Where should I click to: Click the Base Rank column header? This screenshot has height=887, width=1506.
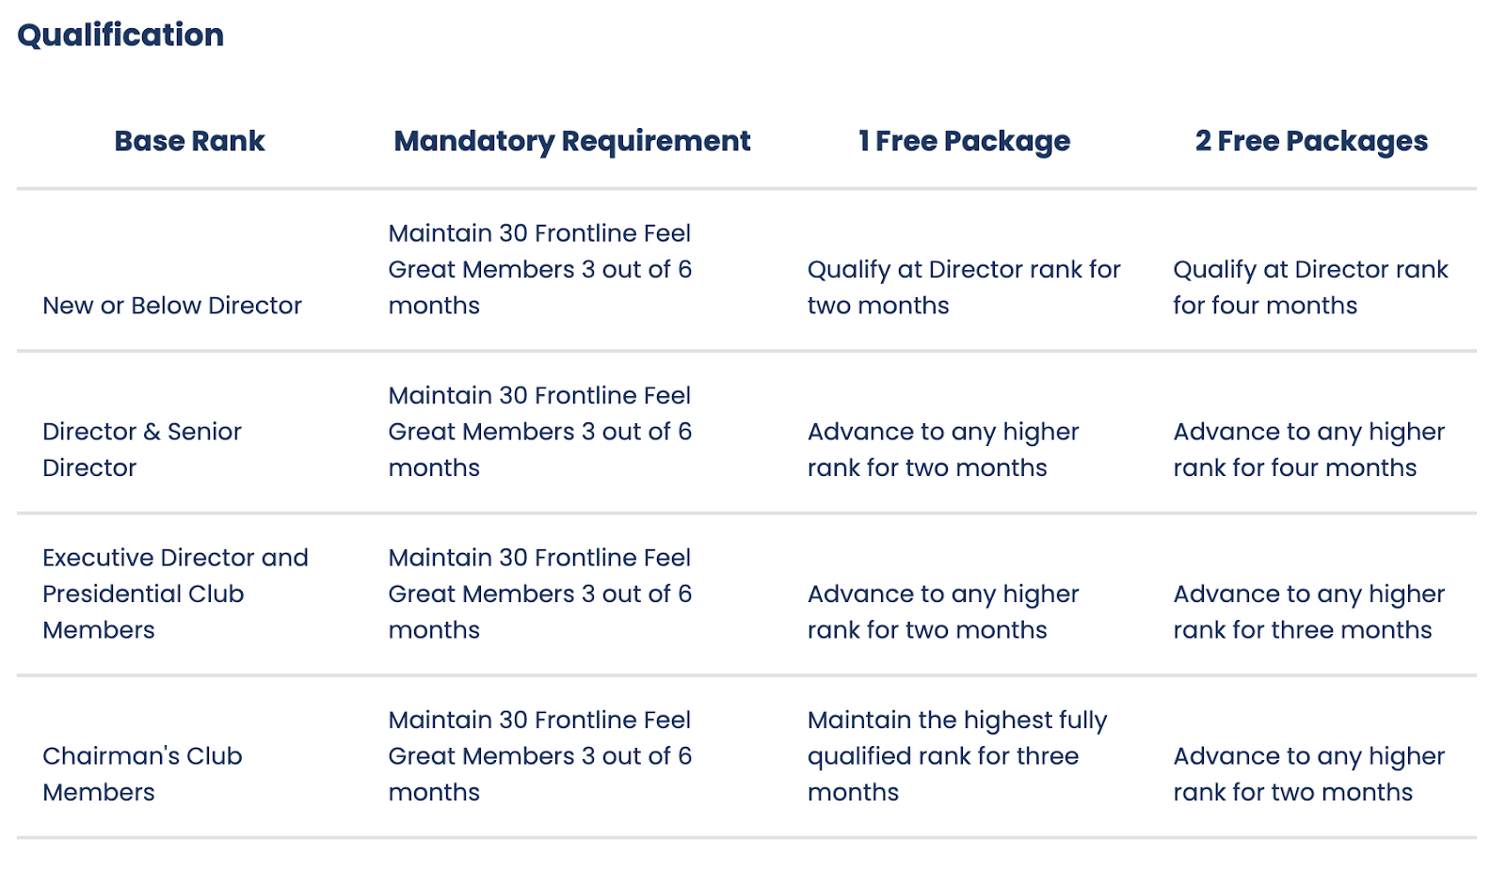(x=189, y=141)
